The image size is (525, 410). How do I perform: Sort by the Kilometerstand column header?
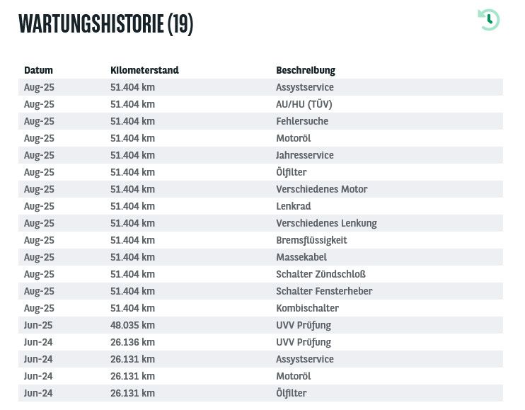144,70
